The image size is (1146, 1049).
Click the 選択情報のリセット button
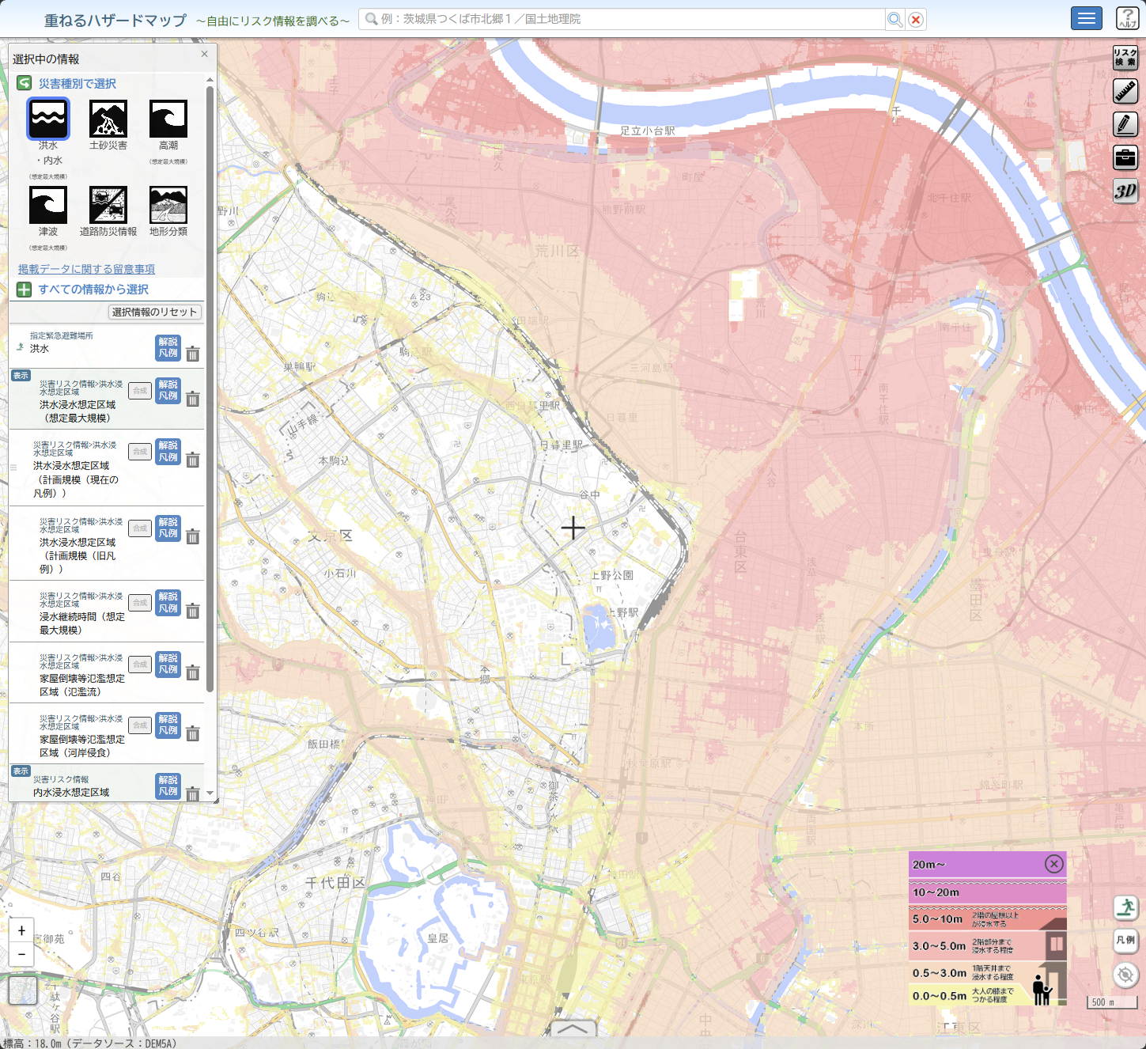pos(154,312)
